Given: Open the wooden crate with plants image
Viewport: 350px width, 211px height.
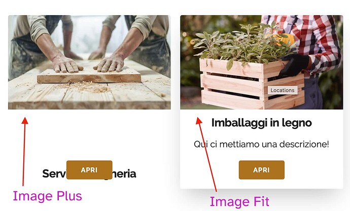Looking at the screenshot, I should click(x=262, y=62).
